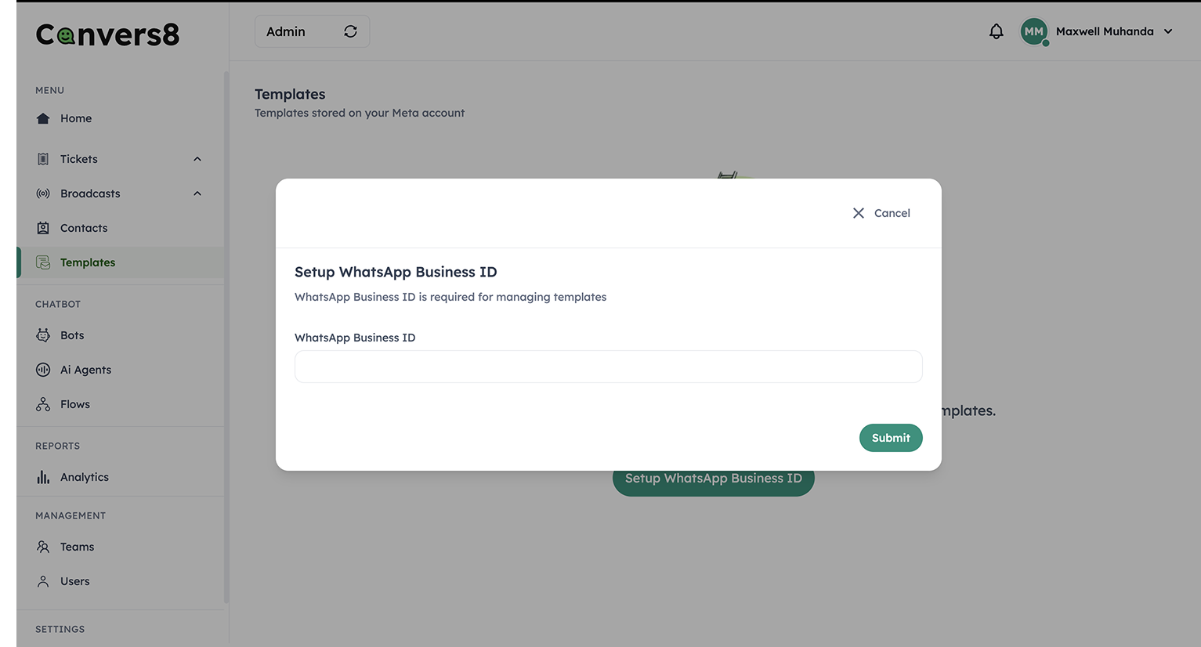Submit the WhatsApp Business ID form
Screen dimensions: 1201x647
(x=891, y=438)
